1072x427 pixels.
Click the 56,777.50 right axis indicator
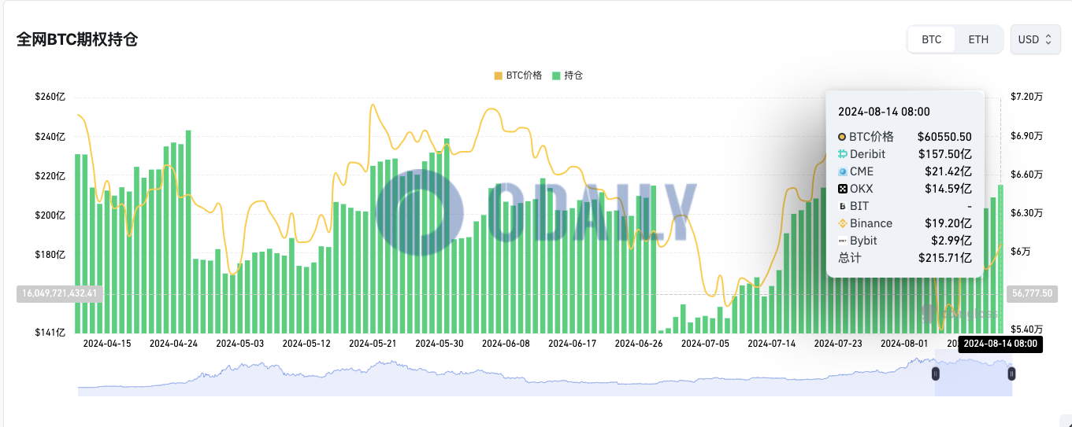pyautogui.click(x=1030, y=293)
